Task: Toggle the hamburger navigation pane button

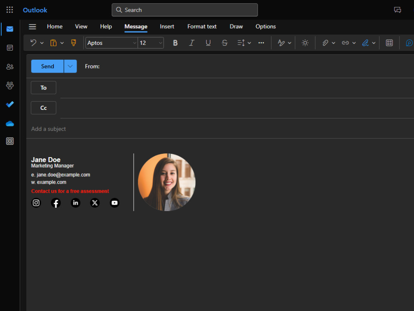Action: click(32, 27)
